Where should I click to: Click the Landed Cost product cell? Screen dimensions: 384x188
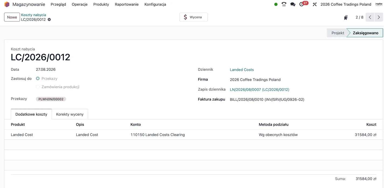pos(22,135)
